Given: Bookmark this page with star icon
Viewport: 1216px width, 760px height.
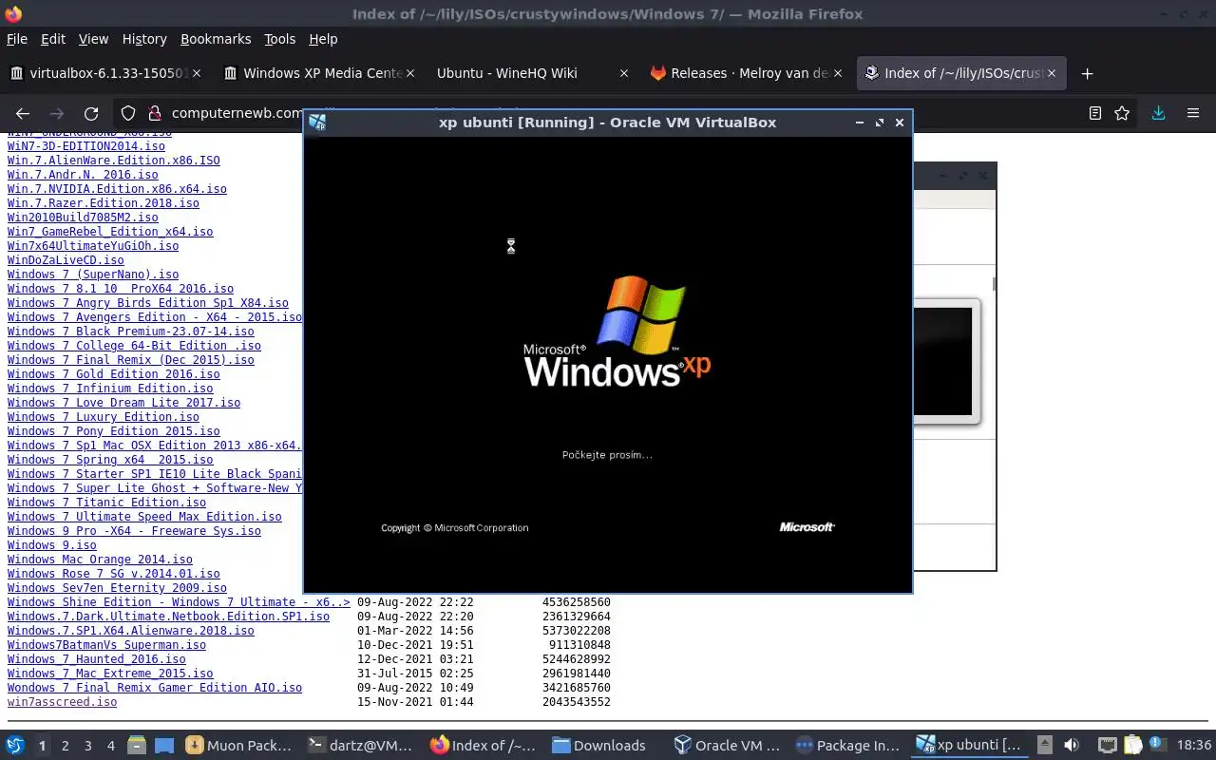Looking at the screenshot, I should (x=1122, y=113).
